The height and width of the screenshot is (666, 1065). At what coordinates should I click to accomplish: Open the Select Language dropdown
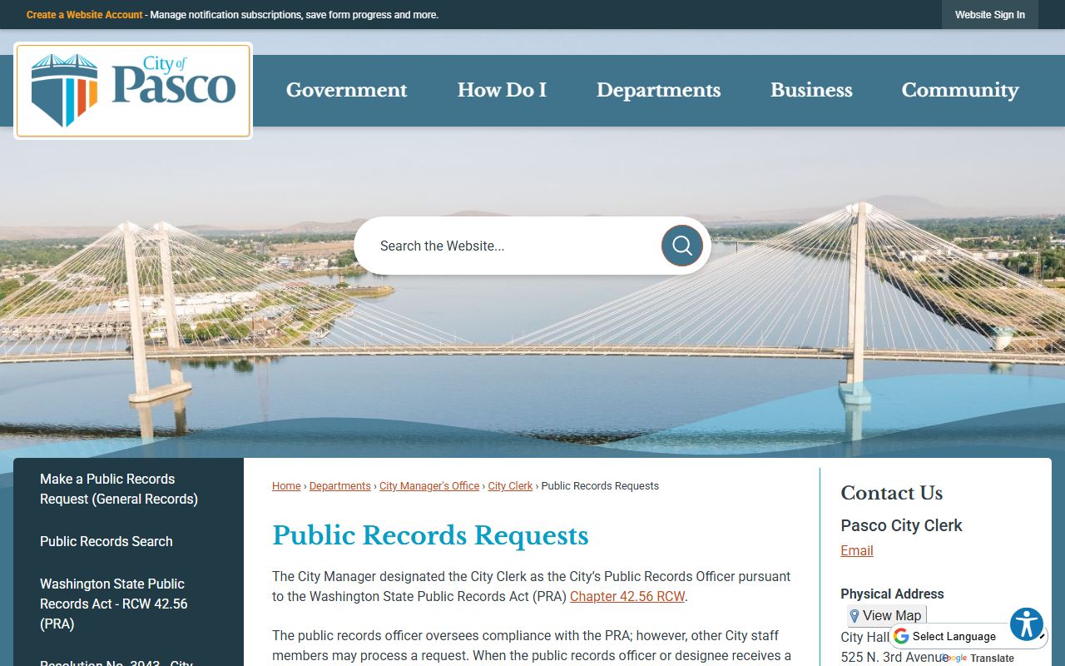pos(968,636)
